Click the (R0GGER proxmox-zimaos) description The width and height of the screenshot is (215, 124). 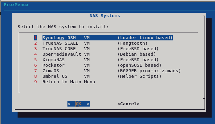(x=149, y=71)
